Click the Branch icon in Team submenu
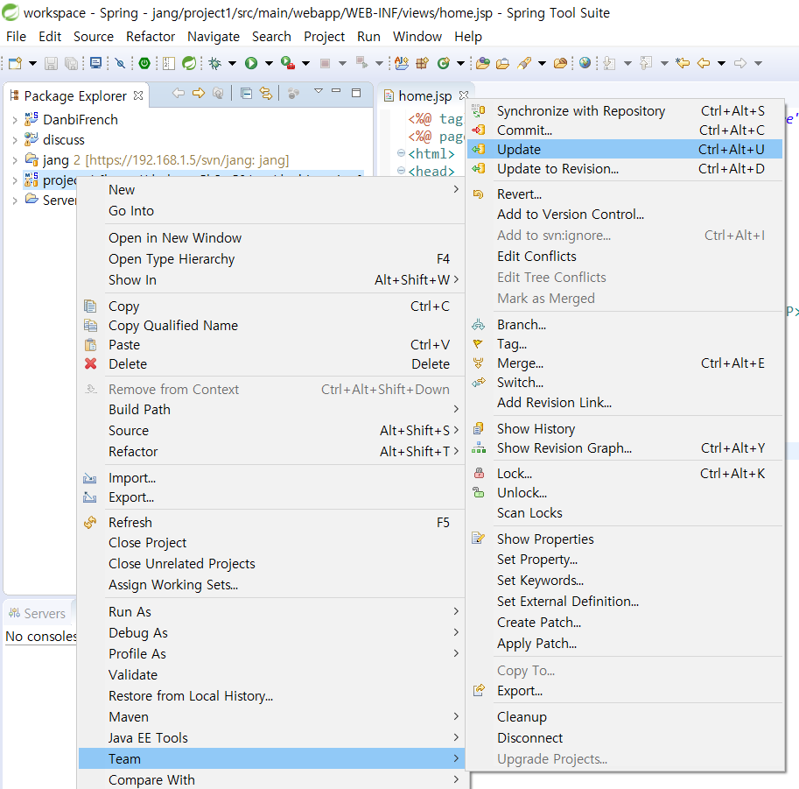The width and height of the screenshot is (799, 789). click(x=478, y=324)
